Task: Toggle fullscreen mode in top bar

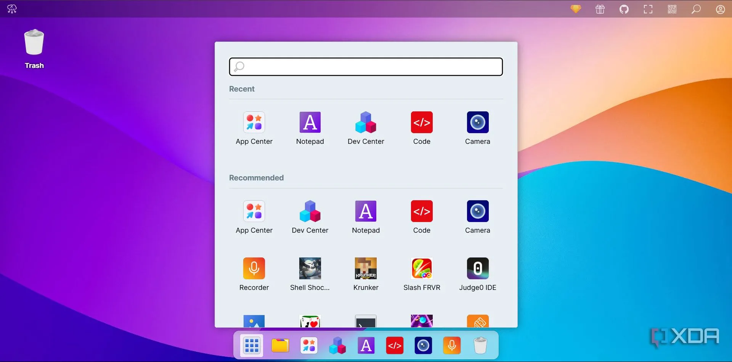Action: pyautogui.click(x=648, y=9)
